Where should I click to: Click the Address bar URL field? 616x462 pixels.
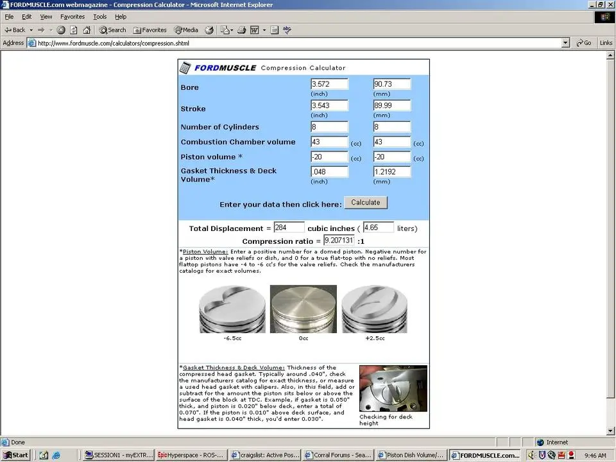coord(298,43)
